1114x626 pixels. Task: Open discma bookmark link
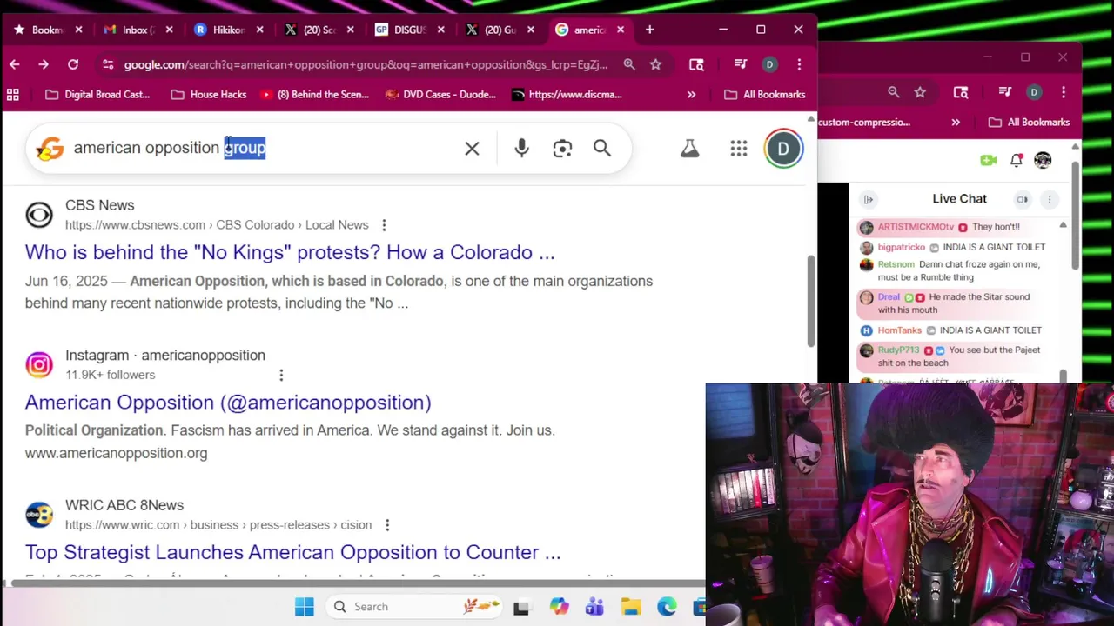tap(567, 94)
